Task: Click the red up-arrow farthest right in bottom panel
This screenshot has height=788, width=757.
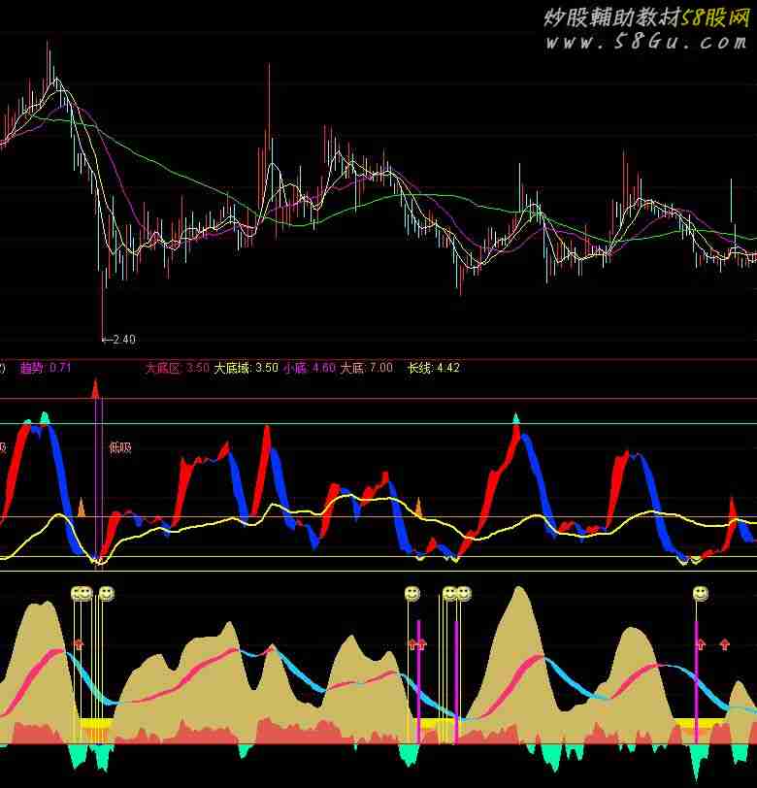Action: (x=724, y=643)
